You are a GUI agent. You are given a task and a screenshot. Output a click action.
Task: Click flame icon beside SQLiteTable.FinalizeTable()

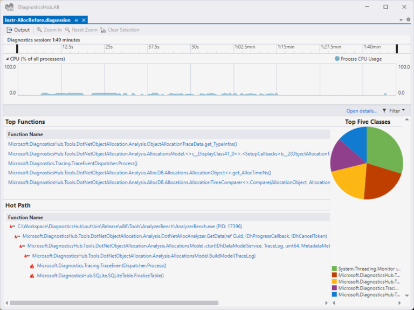pyautogui.click(x=32, y=276)
